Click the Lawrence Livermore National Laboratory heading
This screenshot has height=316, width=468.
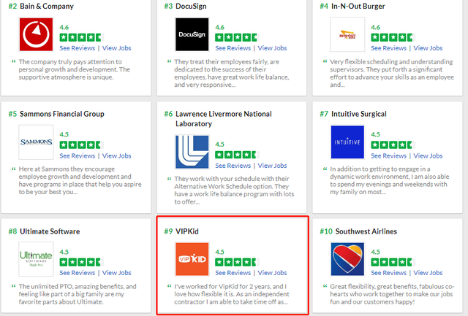click(x=224, y=118)
